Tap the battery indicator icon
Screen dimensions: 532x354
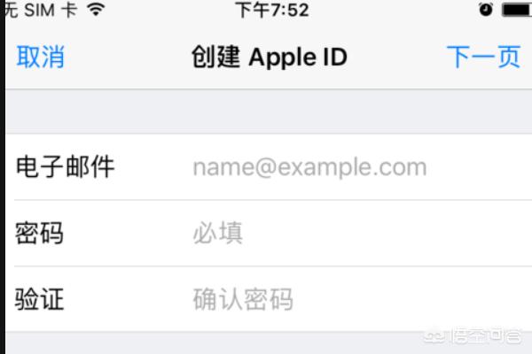click(517, 10)
